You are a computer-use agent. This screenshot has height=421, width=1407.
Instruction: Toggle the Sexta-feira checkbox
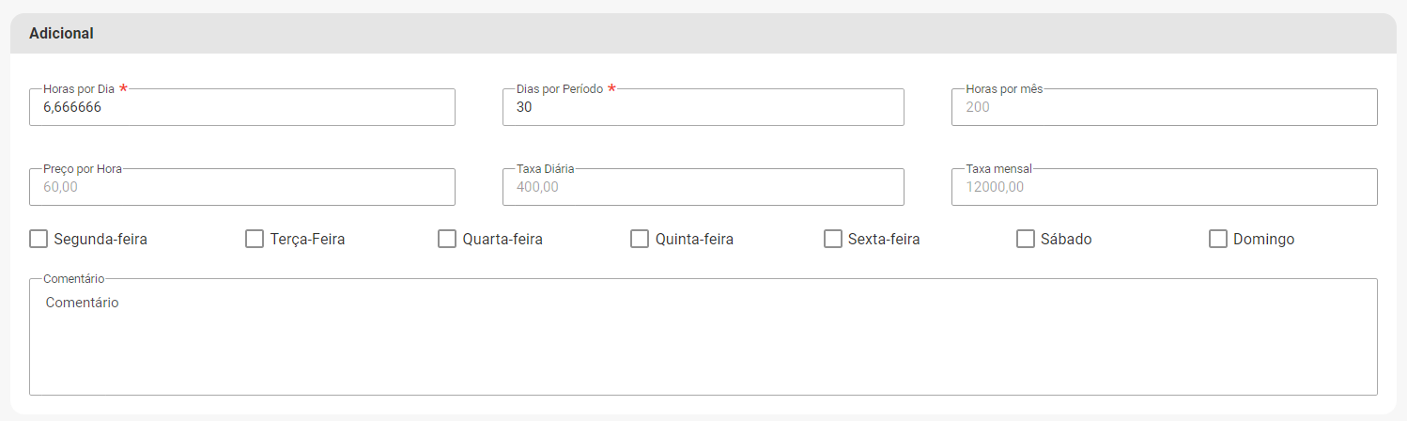point(833,239)
